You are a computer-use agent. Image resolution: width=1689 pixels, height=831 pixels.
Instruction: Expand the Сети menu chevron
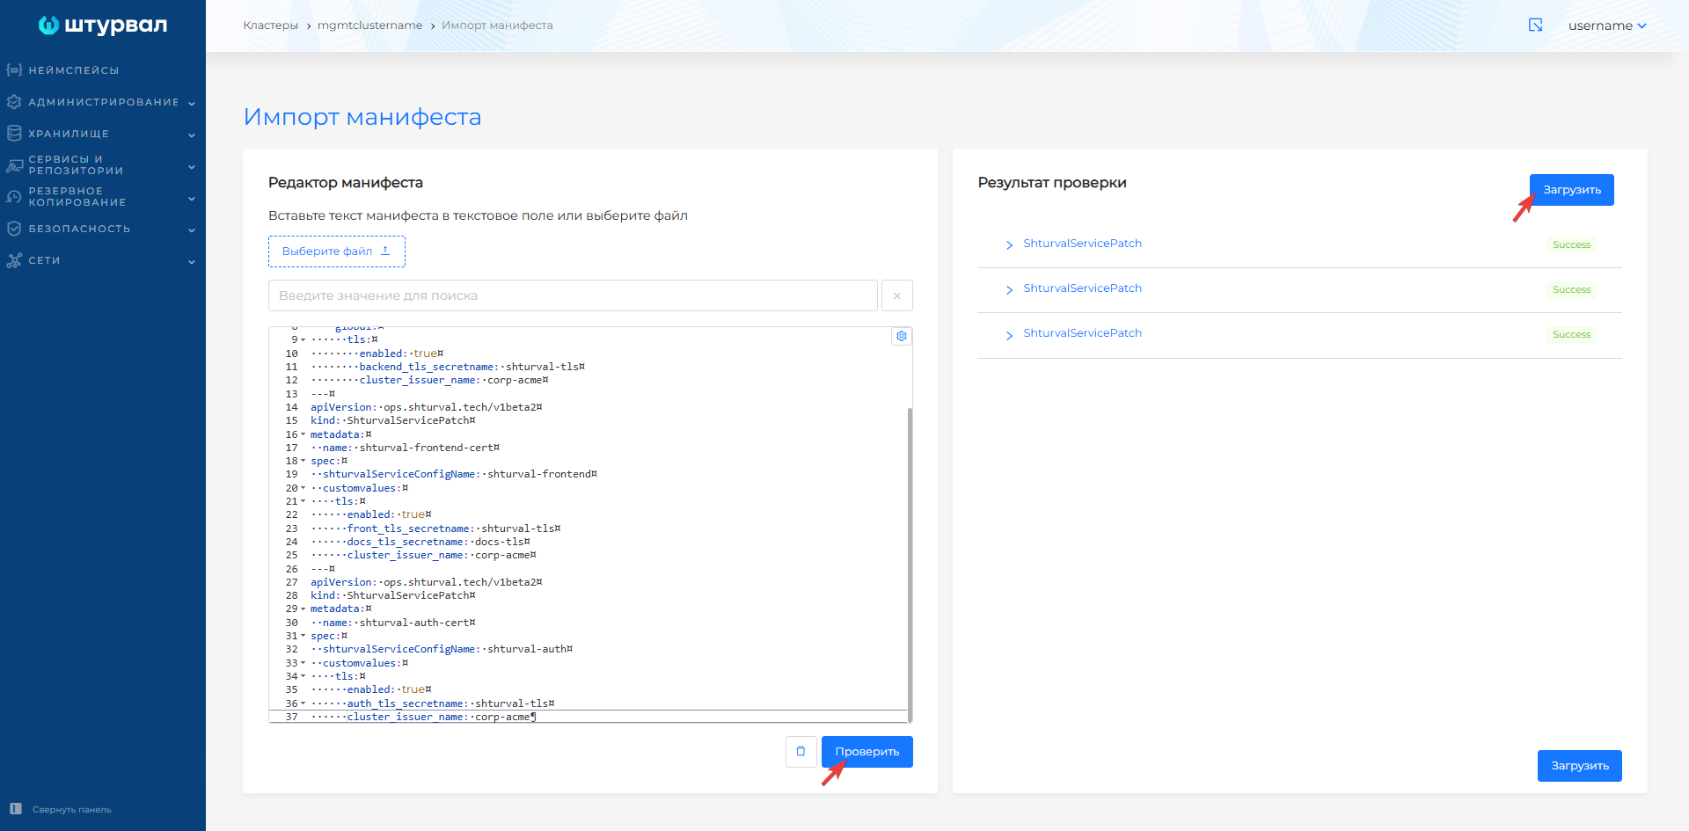(192, 261)
